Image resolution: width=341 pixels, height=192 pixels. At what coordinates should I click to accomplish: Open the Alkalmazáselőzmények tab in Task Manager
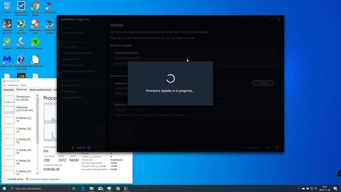click(40, 90)
